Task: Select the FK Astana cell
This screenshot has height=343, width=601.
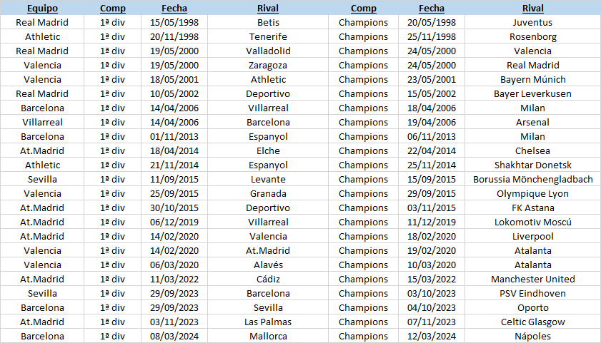Action: 532,208
